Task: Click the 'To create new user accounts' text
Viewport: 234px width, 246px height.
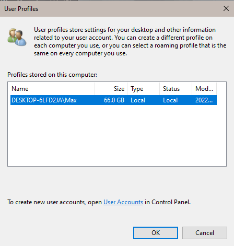Action: 46,202
